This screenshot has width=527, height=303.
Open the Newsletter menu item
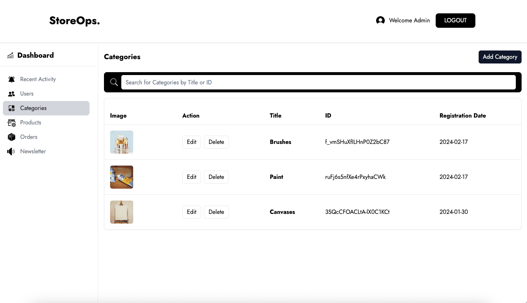pos(33,151)
